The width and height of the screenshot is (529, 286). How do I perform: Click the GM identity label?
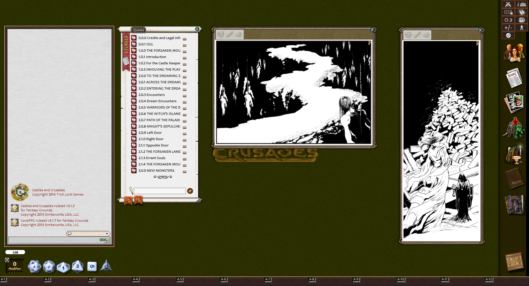coord(15,252)
